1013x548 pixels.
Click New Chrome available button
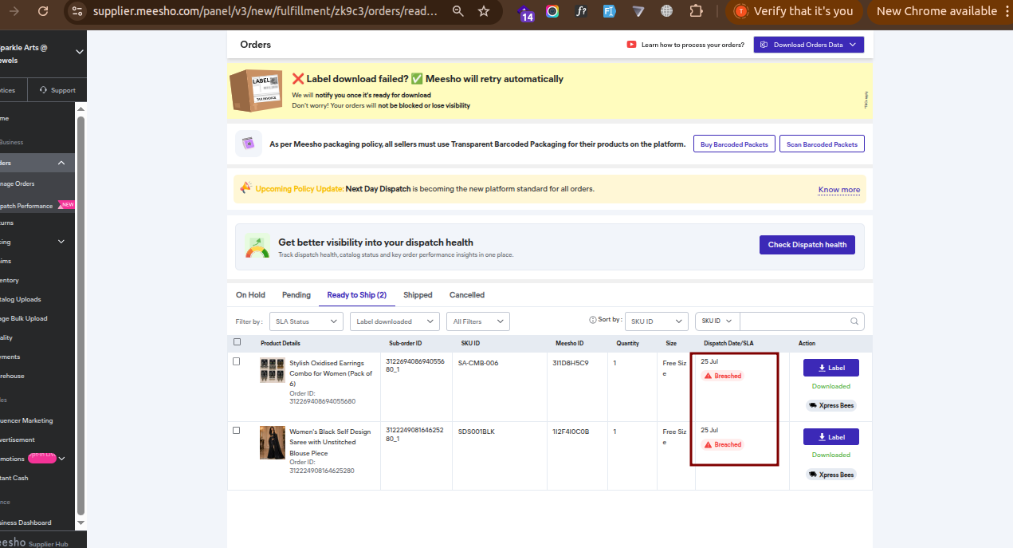(x=936, y=11)
